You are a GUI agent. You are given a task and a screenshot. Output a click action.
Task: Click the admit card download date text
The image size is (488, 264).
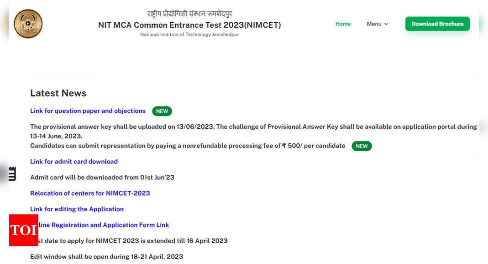point(102,178)
